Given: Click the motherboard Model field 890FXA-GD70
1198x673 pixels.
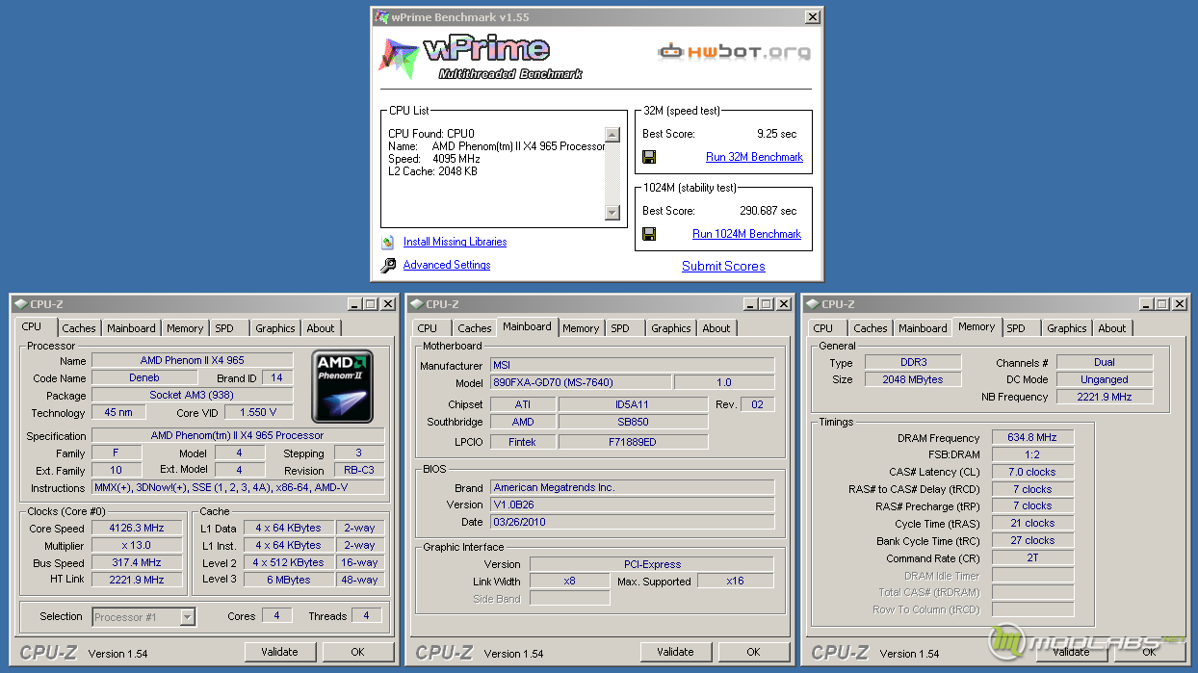Looking at the screenshot, I should [x=579, y=383].
